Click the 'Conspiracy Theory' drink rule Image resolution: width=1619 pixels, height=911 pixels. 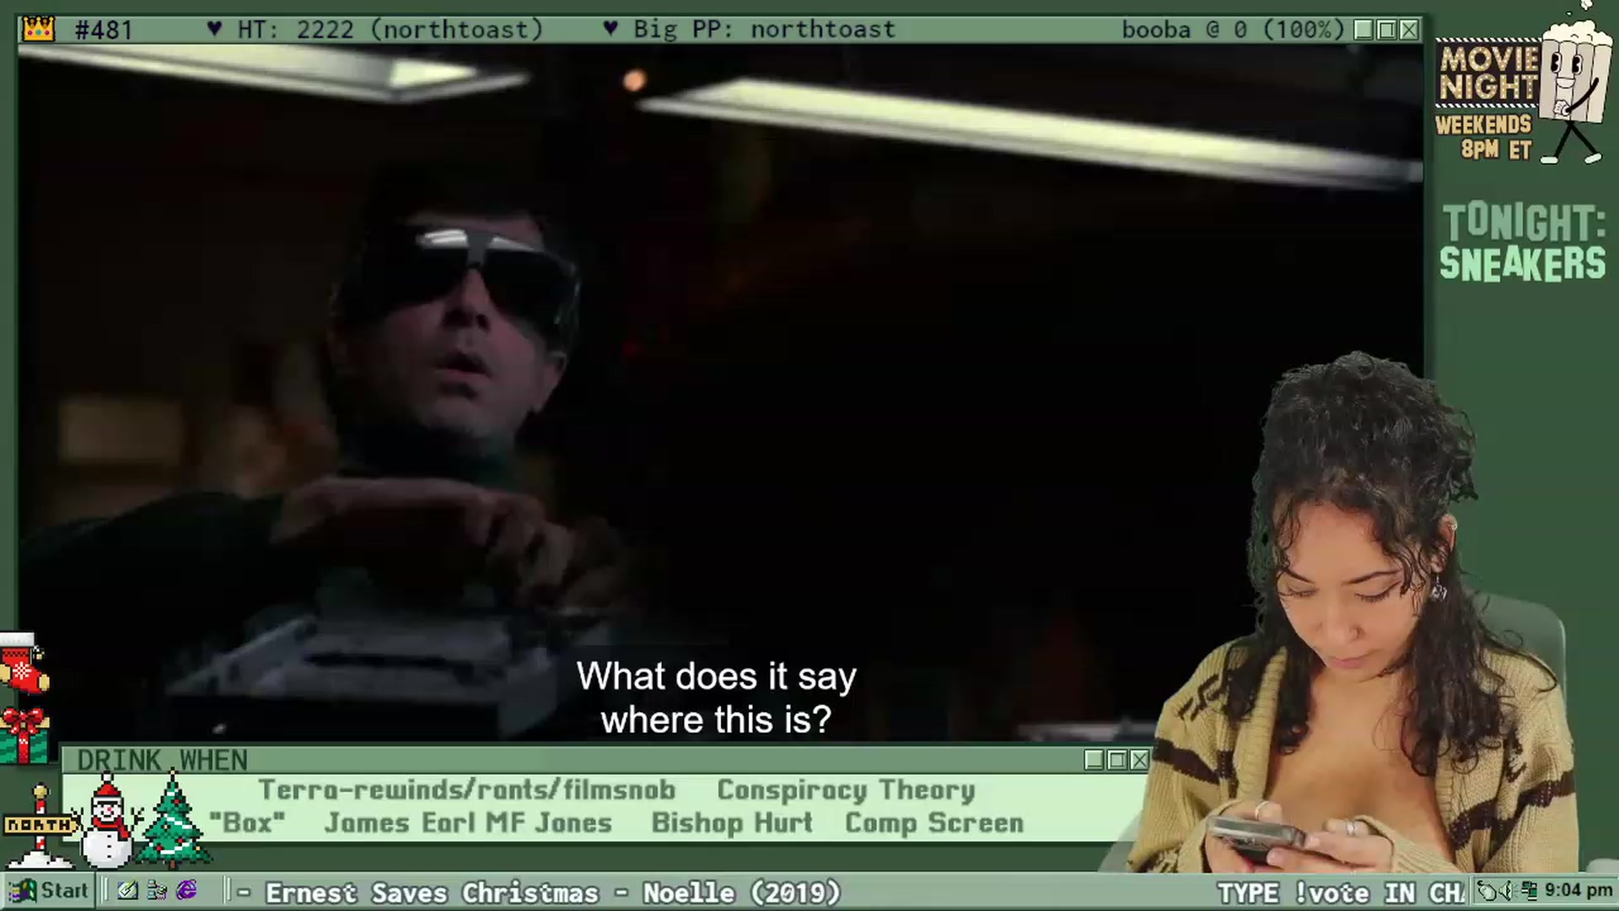coord(846,790)
